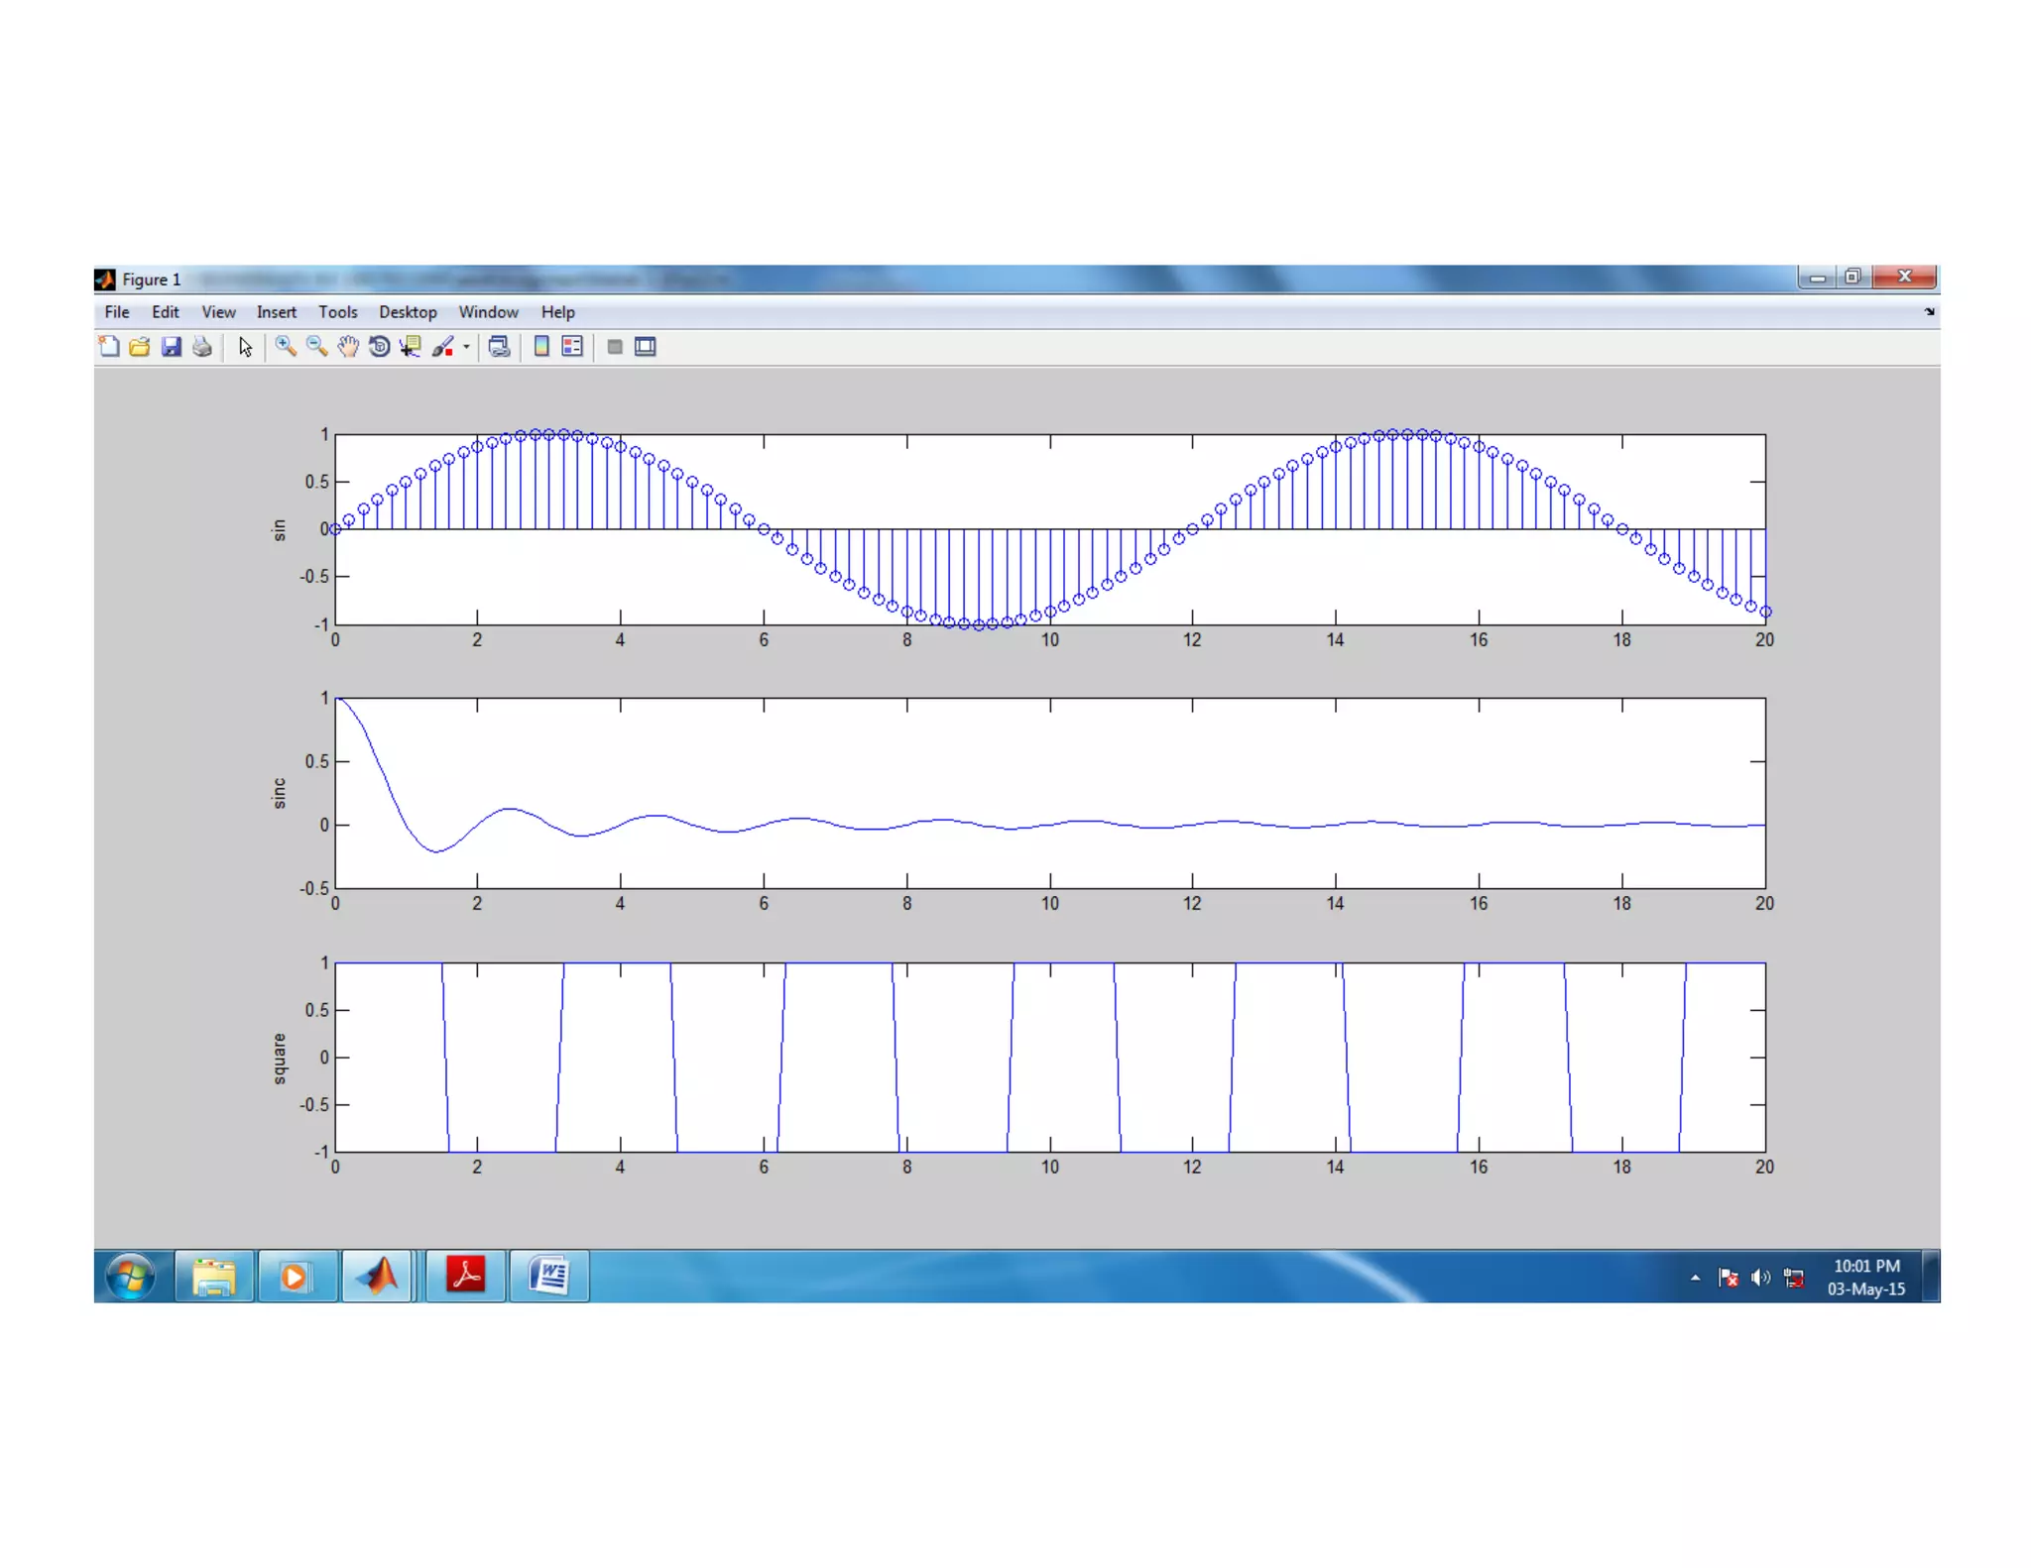
Task: Show hidden system tray icons
Action: 1695,1278
